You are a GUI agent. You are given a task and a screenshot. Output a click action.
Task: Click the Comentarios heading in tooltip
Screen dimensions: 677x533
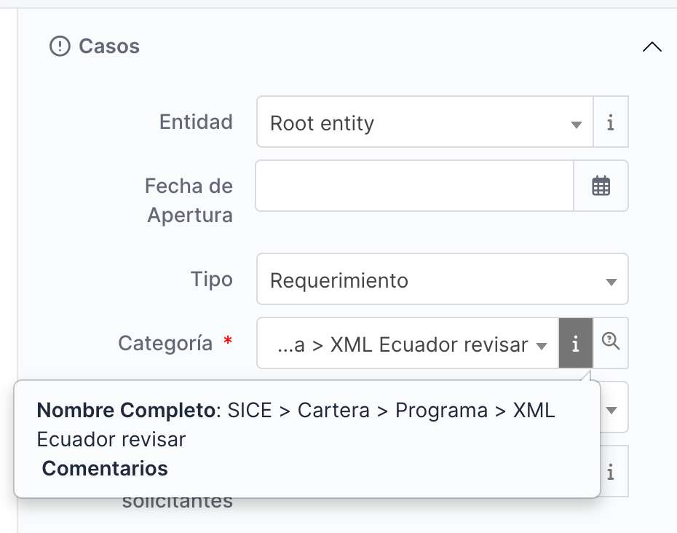coord(105,468)
